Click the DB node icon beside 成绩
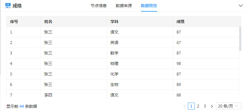 pos(8,6)
